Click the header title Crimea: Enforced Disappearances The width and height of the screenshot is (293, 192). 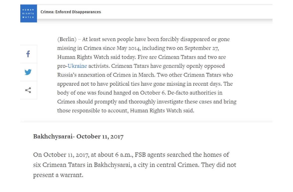tap(71, 12)
